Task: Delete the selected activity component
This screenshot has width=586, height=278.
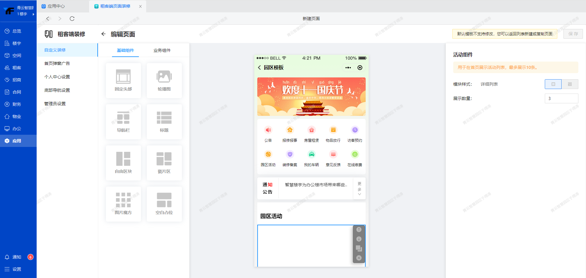Action: [359, 258]
